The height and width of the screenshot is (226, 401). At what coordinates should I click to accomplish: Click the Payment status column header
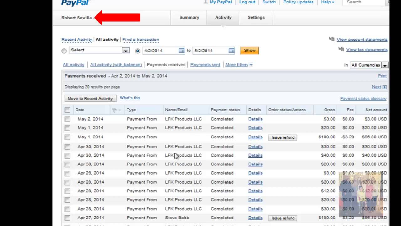(x=225, y=110)
